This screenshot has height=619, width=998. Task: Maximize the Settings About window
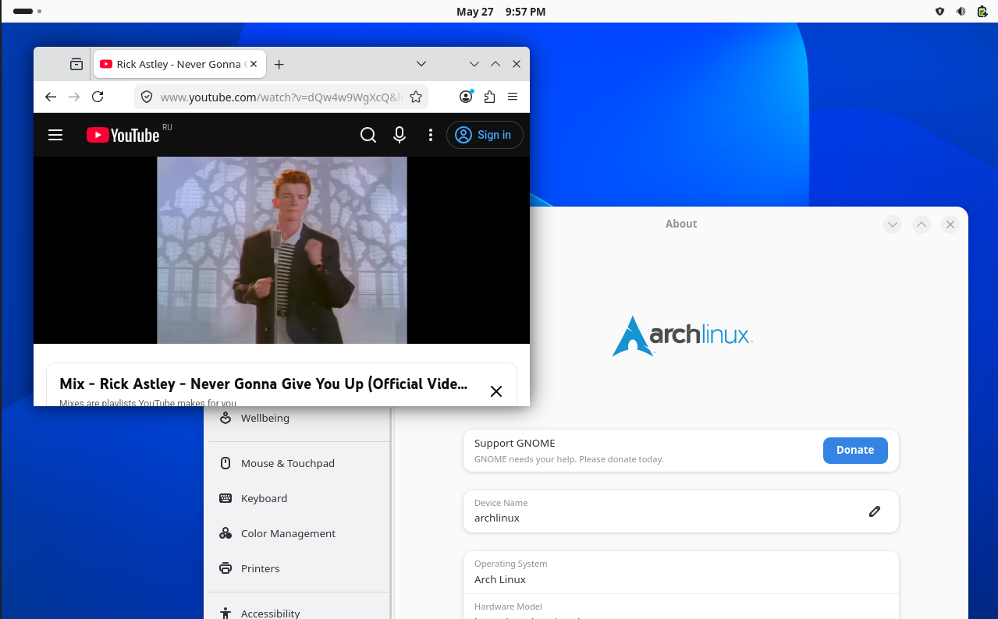pos(922,225)
